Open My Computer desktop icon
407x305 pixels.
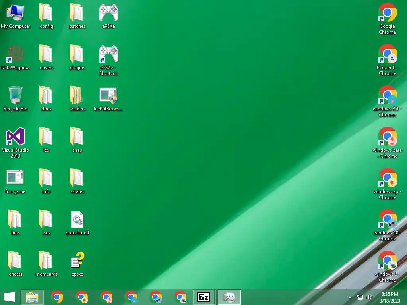16,16
